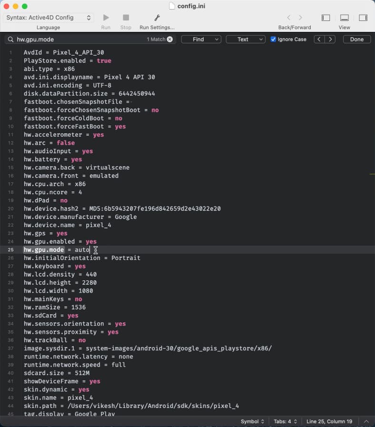Click the config.ini window title
375x427 pixels.
pos(191,6)
